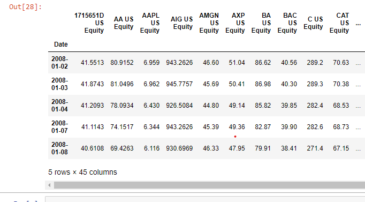This screenshot has height=202, width=365.
Task: Click the cell value 86.62
Action: pyautogui.click(x=263, y=63)
